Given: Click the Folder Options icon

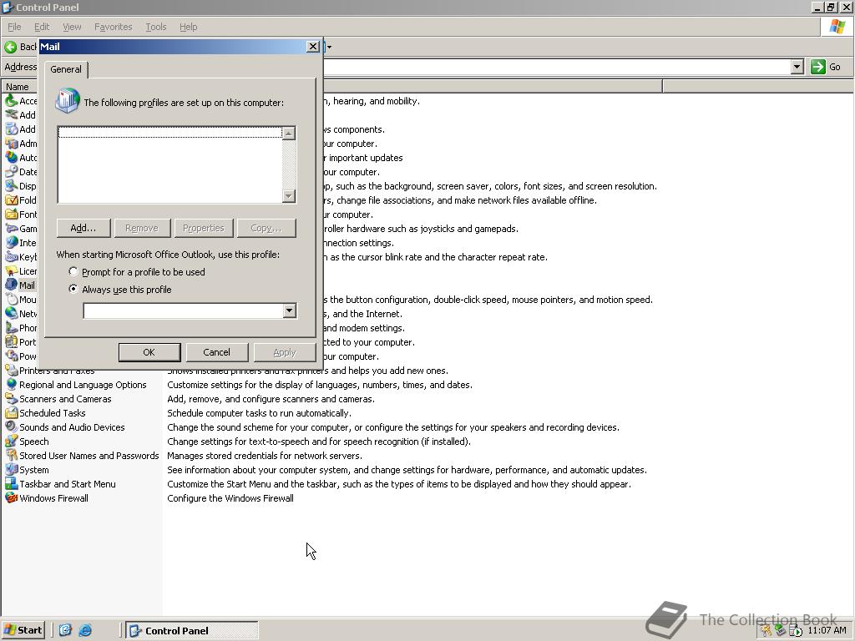Looking at the screenshot, I should point(11,200).
